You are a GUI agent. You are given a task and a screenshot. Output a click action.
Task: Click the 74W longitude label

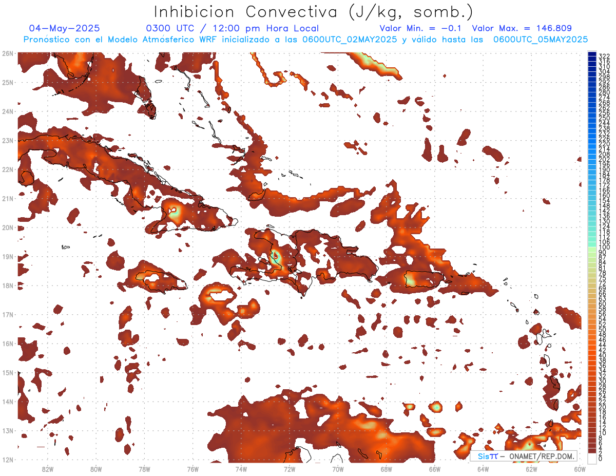click(241, 469)
